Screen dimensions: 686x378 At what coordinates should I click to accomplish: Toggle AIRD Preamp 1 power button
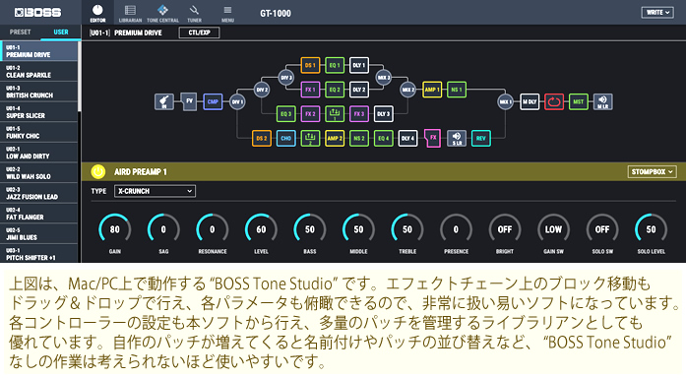coord(98,172)
